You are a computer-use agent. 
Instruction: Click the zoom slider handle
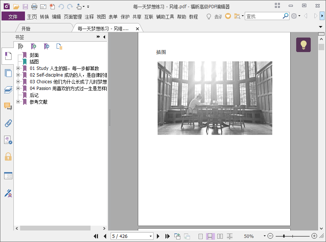(284, 236)
